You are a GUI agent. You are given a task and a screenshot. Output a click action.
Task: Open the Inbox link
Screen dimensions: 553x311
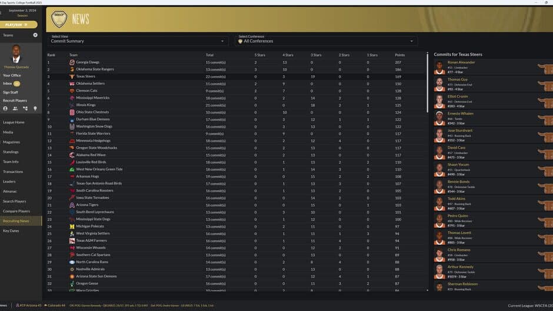click(x=8, y=83)
